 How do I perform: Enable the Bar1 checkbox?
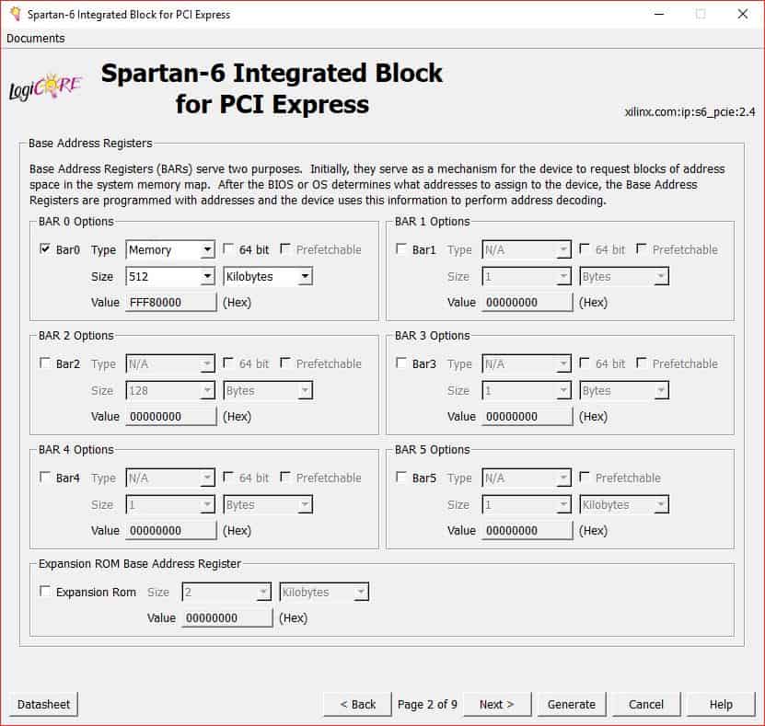tap(401, 249)
